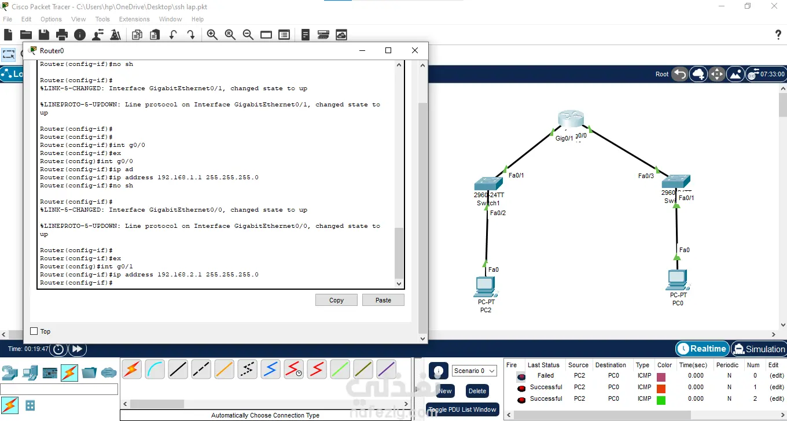Fast forward the simulation time
Screen dimensions: 787x421
click(77, 349)
